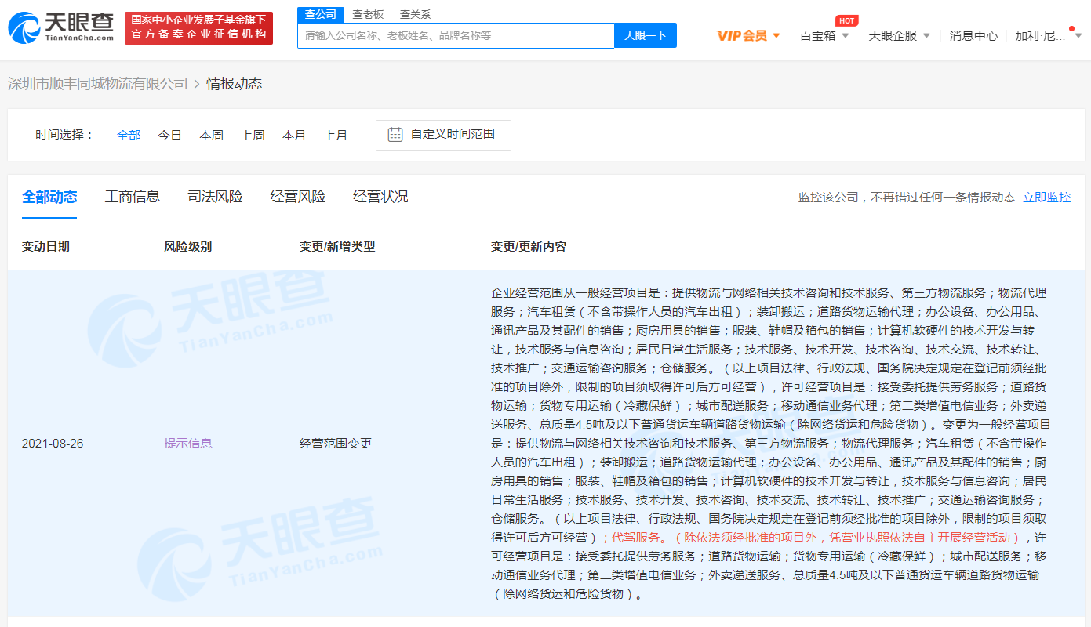Open the 百宝箱 dropdown menu
1091x627 pixels.
[824, 35]
